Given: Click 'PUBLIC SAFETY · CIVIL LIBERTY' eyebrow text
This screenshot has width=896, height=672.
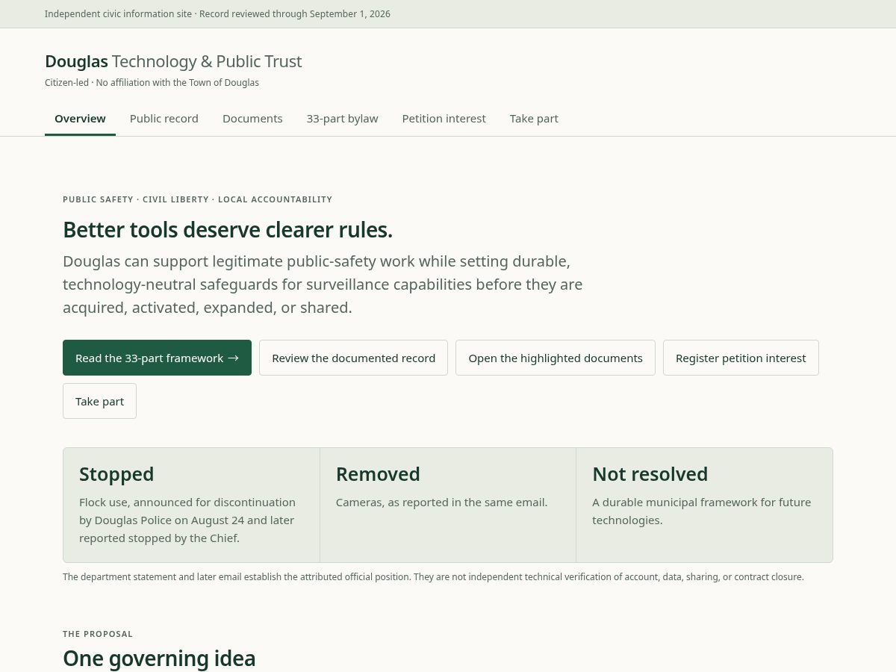Looking at the screenshot, I should coord(197,199).
